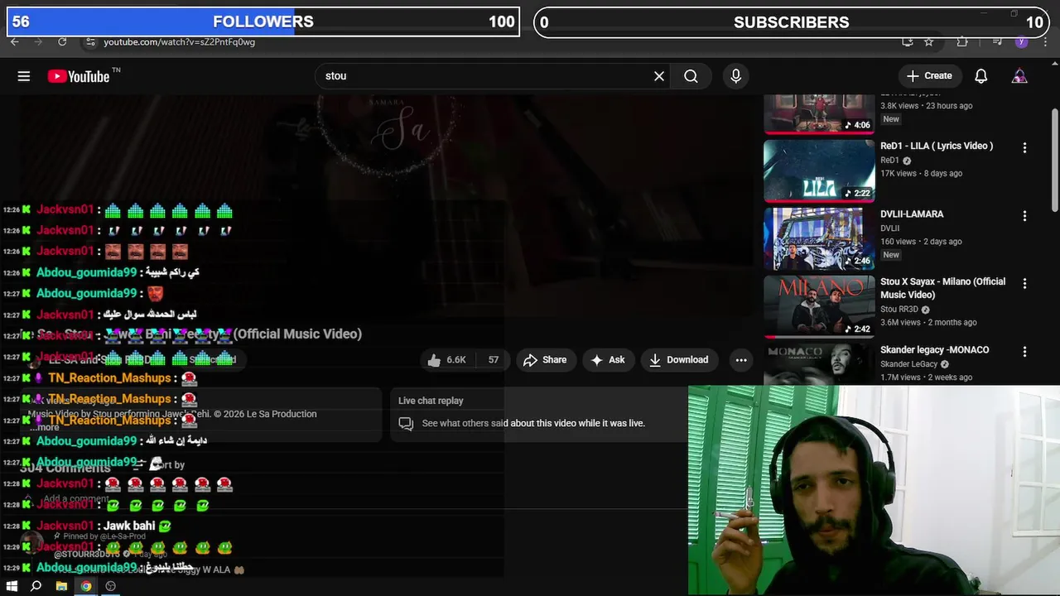Clear the search text with X

click(659, 76)
